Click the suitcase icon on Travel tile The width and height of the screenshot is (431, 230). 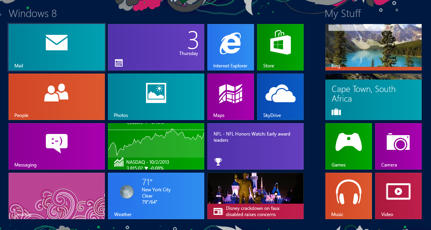point(336,112)
